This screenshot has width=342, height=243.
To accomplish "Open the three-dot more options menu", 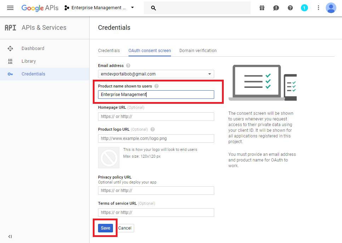I will pos(318,8).
